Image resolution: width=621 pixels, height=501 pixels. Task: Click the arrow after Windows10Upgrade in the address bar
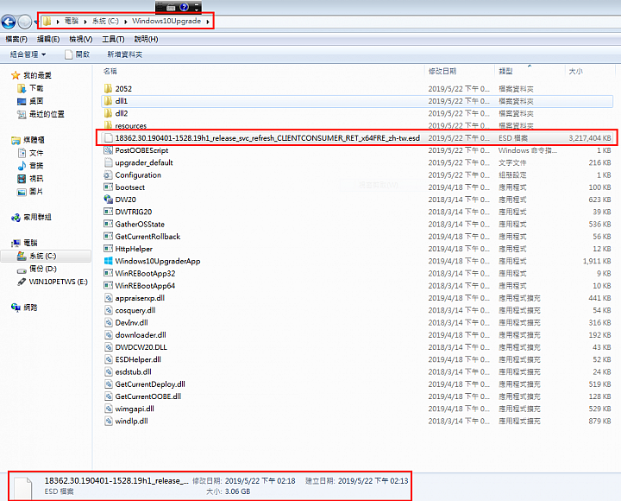(x=208, y=22)
